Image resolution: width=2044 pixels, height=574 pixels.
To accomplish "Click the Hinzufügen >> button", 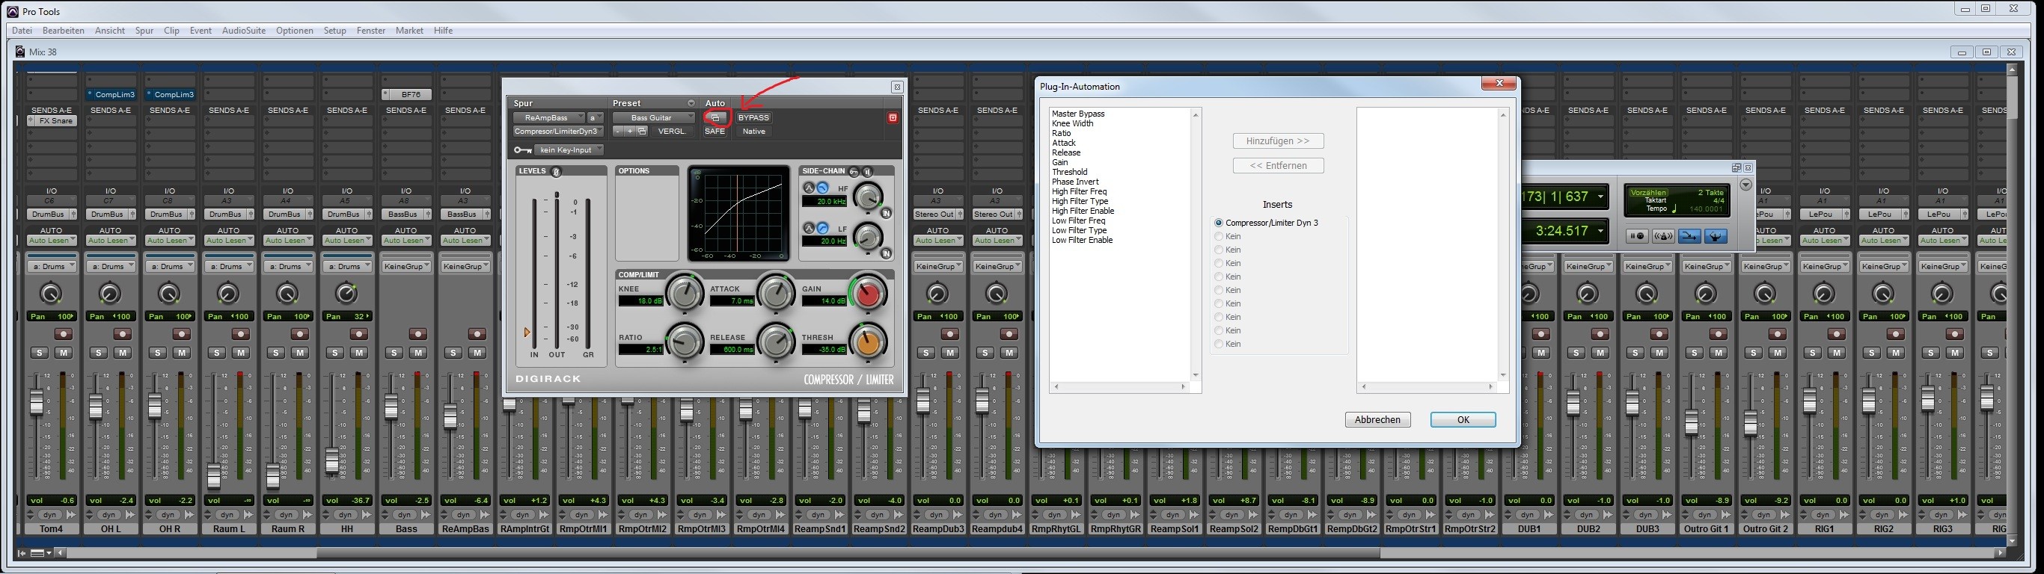I will (1278, 141).
